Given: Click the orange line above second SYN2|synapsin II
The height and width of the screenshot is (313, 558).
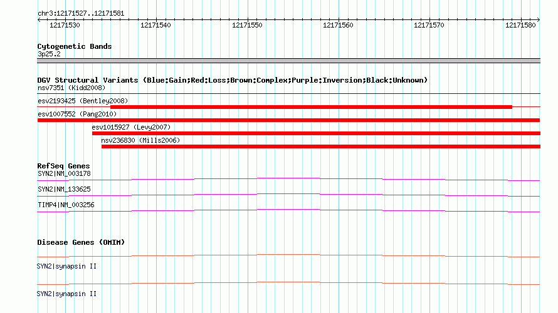Looking at the screenshot, I should tap(288, 282).
